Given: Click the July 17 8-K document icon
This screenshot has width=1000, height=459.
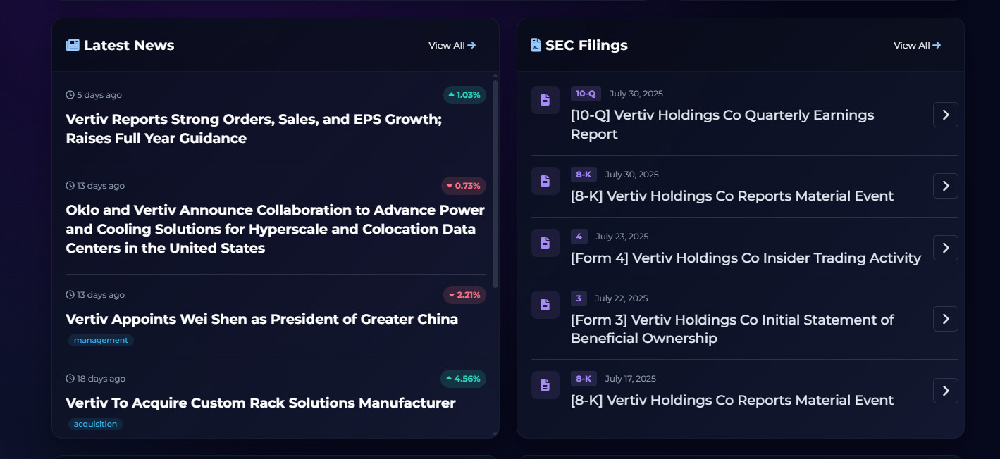Looking at the screenshot, I should (x=545, y=385).
